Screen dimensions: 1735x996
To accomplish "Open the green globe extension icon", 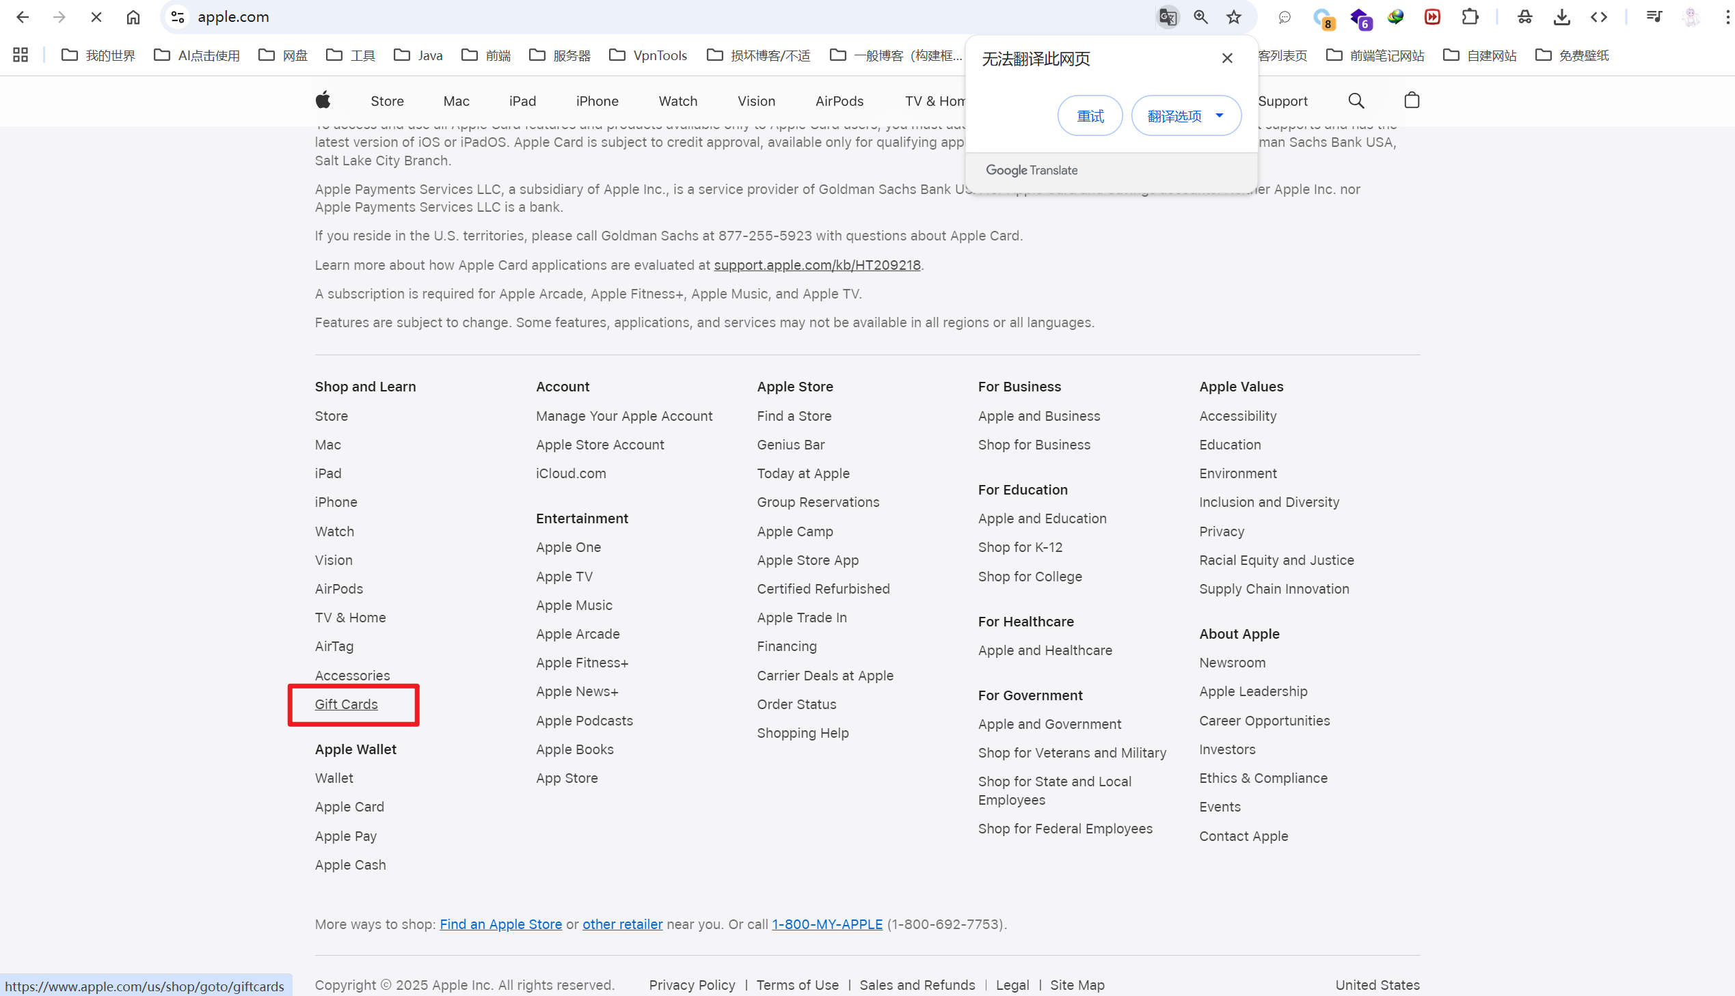I will click(1395, 17).
